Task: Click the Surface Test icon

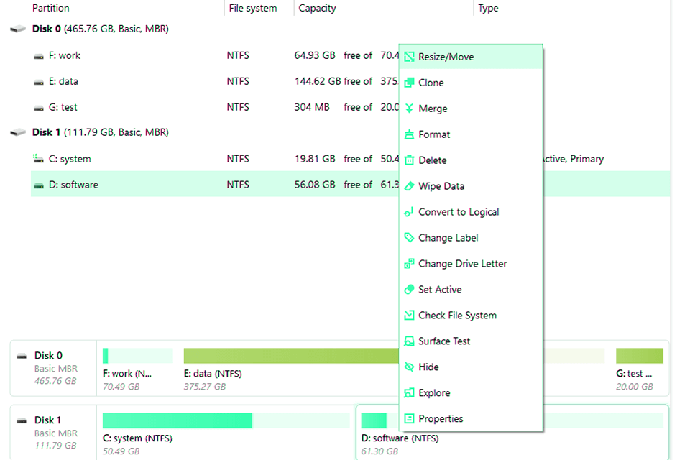Action: (x=410, y=341)
